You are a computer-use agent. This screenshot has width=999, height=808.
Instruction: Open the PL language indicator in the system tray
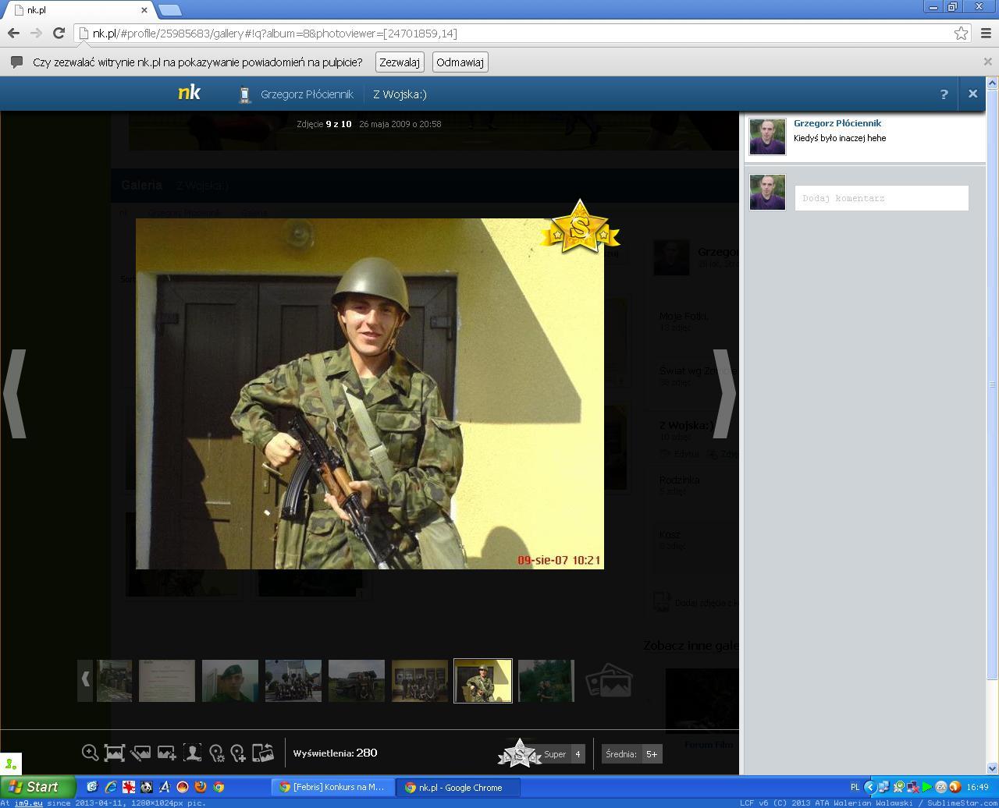point(855,787)
